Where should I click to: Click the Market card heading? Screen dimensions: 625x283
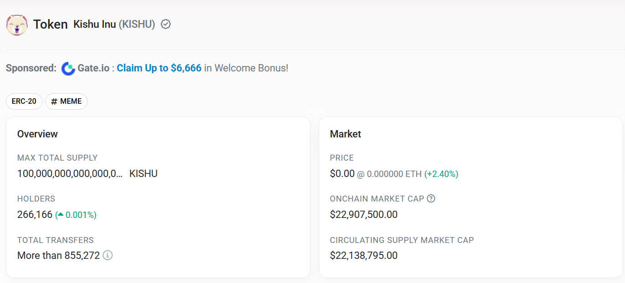pos(346,134)
